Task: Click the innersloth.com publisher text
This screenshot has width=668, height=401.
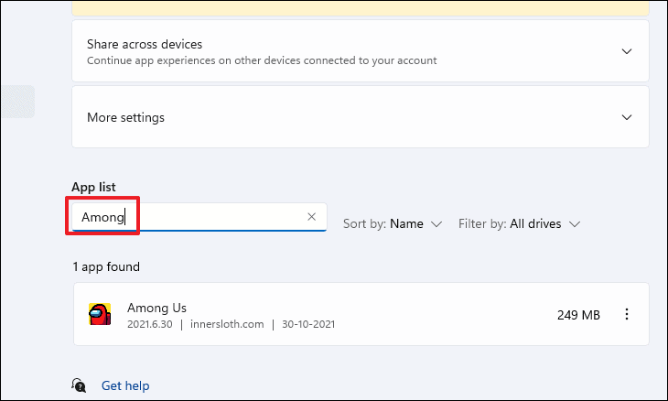Action: 227,324
